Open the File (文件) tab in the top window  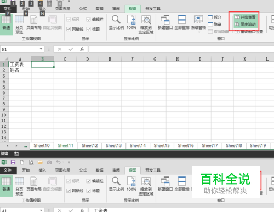[x=8, y=9]
